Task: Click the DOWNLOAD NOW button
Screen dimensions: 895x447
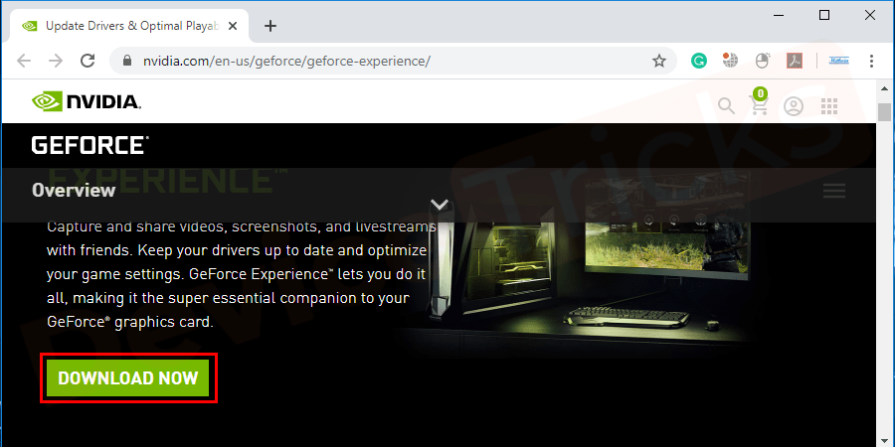Action: tap(128, 378)
